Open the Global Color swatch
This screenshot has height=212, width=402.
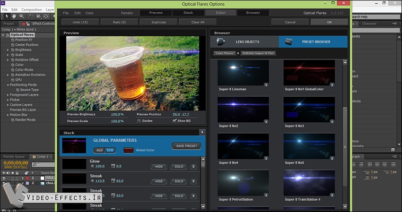[x=129, y=150]
